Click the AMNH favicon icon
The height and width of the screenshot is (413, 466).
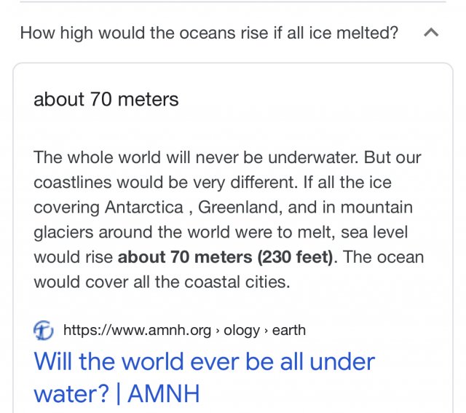pyautogui.click(x=44, y=330)
